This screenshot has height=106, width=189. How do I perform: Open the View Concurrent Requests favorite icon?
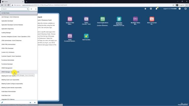152,19
